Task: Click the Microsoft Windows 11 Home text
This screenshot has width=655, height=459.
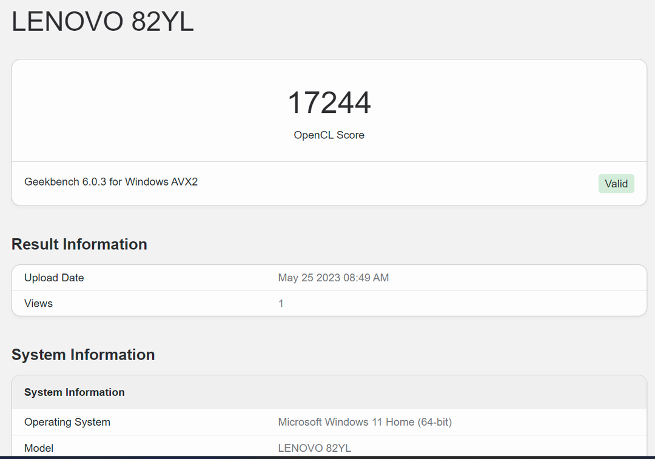Action: tap(346, 422)
